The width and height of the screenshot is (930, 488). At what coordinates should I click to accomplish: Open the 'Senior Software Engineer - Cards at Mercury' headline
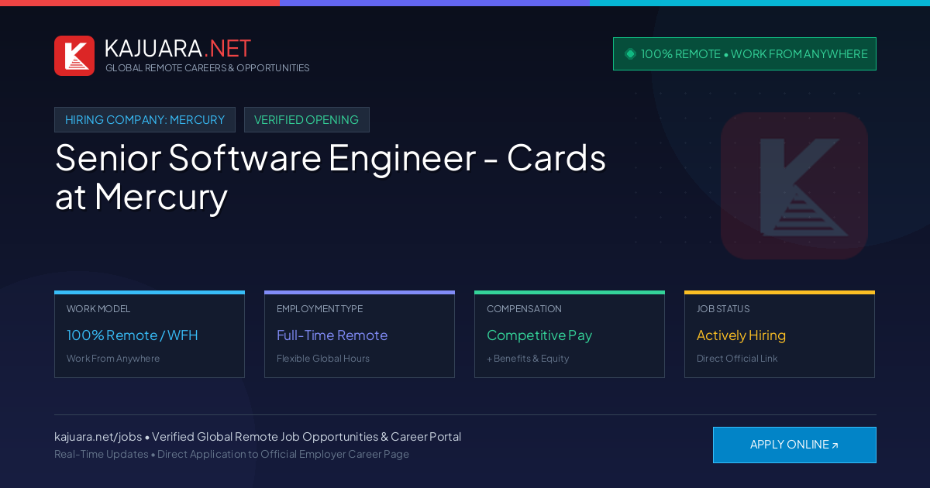tap(330, 177)
